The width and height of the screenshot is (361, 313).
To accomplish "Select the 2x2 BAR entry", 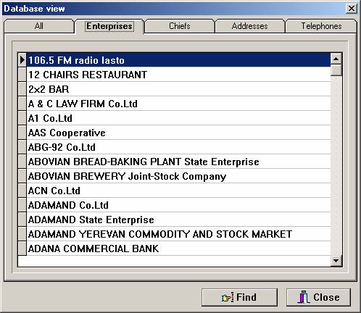I will 179,89.
